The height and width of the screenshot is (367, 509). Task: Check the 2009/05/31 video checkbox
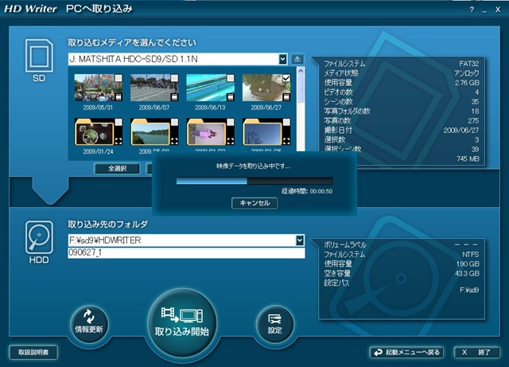[x=119, y=78]
